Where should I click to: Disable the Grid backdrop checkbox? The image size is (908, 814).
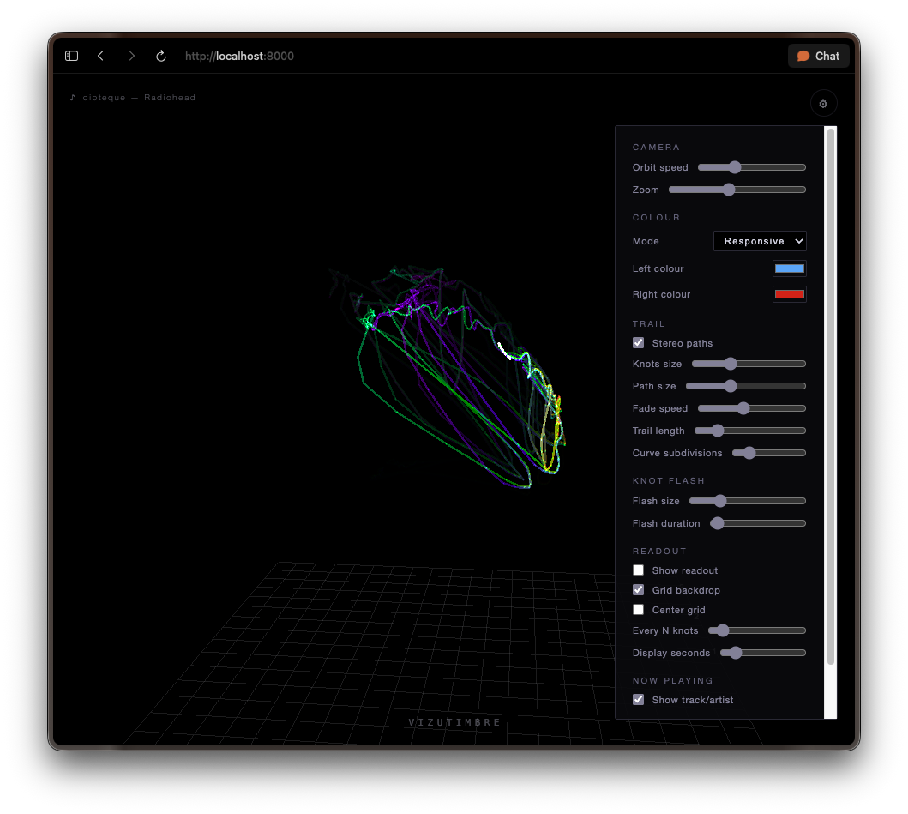click(x=638, y=590)
